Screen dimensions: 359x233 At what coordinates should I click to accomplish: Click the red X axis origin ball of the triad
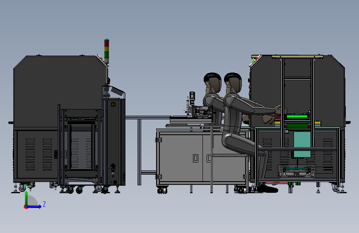(25, 207)
